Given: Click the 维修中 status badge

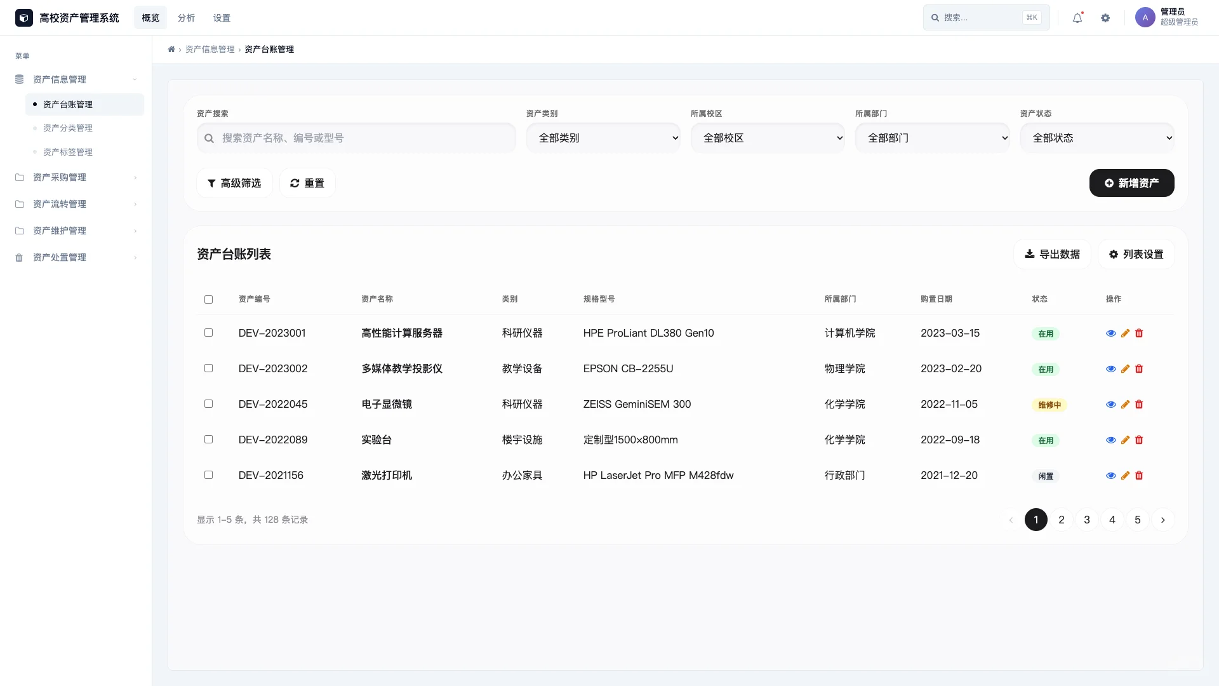Looking at the screenshot, I should (1049, 404).
